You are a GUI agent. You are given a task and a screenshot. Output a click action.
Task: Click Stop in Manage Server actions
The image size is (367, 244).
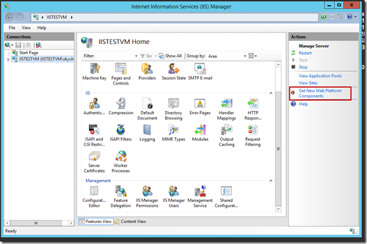303,67
